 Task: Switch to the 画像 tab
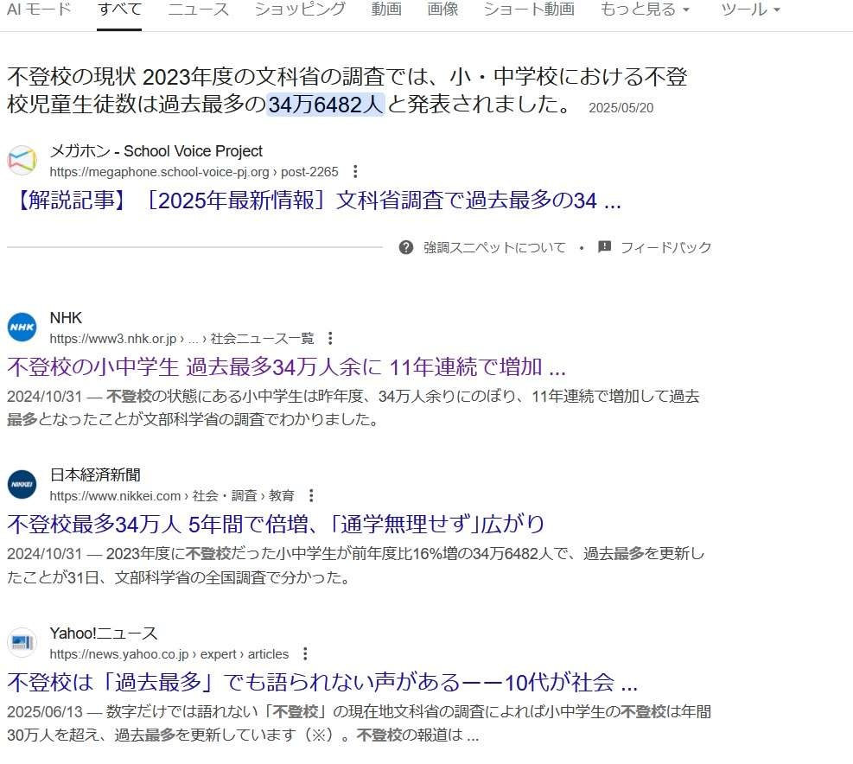click(442, 10)
